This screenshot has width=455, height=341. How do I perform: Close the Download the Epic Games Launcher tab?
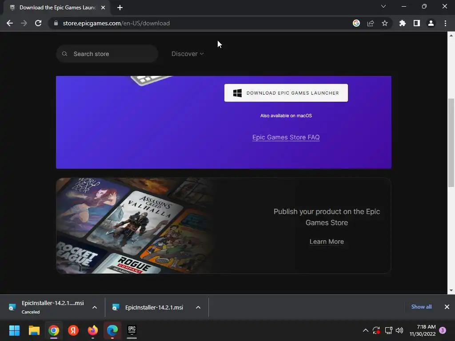click(103, 8)
